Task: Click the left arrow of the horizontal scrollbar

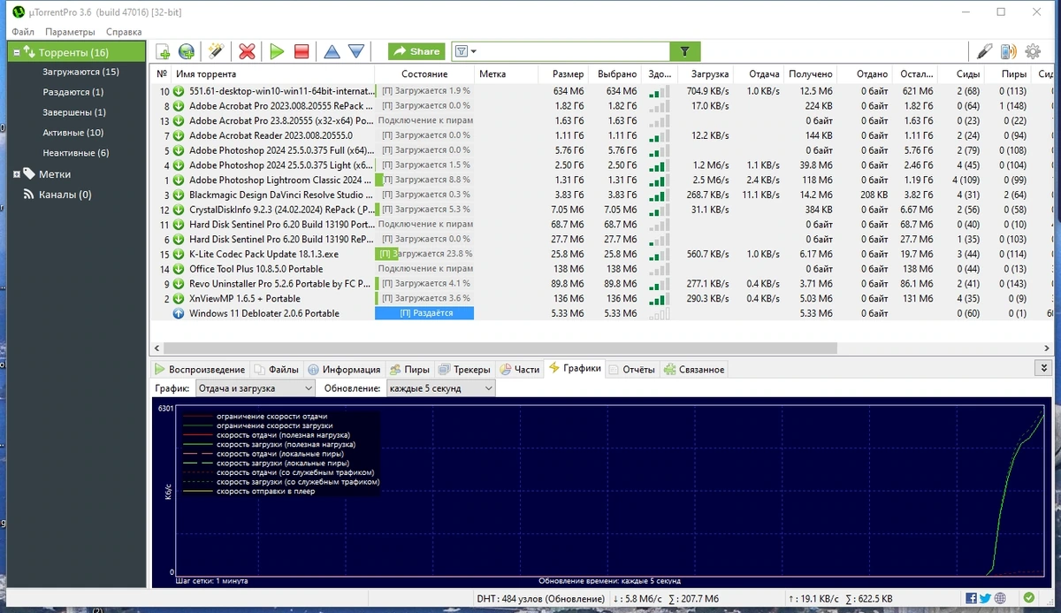Action: [156, 349]
